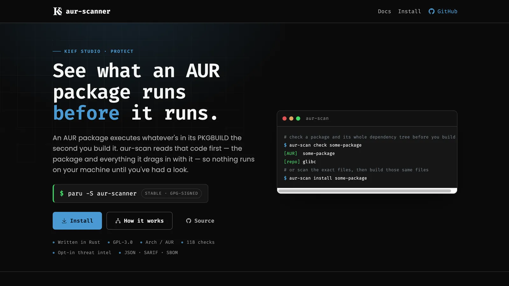This screenshot has width=509, height=286.
Task: Click the 'aur-scan check some-package' command line
Action: pos(323,145)
